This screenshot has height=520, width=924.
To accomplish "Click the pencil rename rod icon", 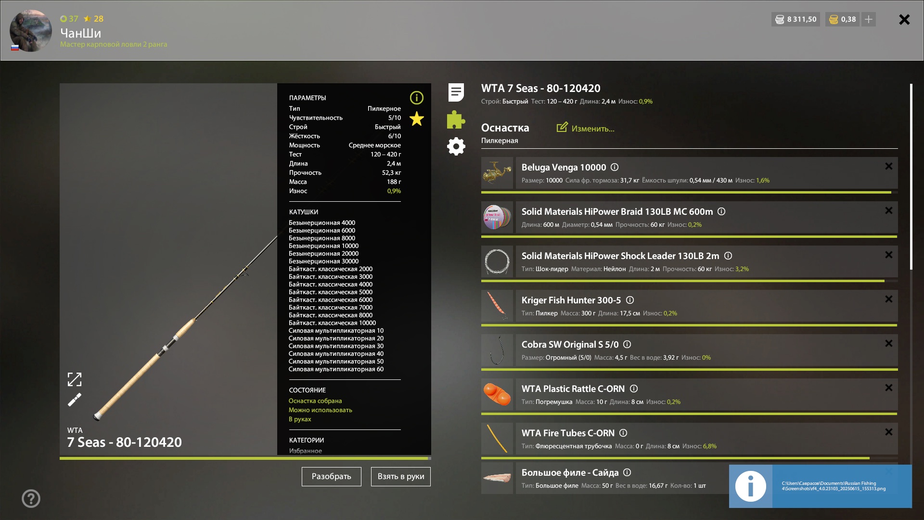I will pos(75,400).
